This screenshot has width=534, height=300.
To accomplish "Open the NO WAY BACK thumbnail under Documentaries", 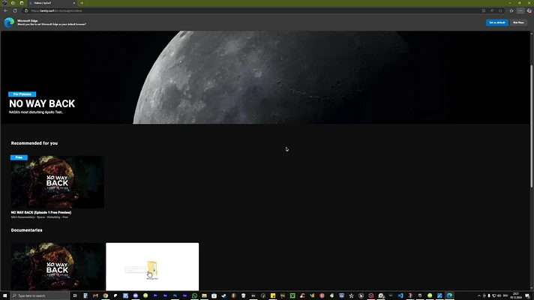I will click(58, 267).
